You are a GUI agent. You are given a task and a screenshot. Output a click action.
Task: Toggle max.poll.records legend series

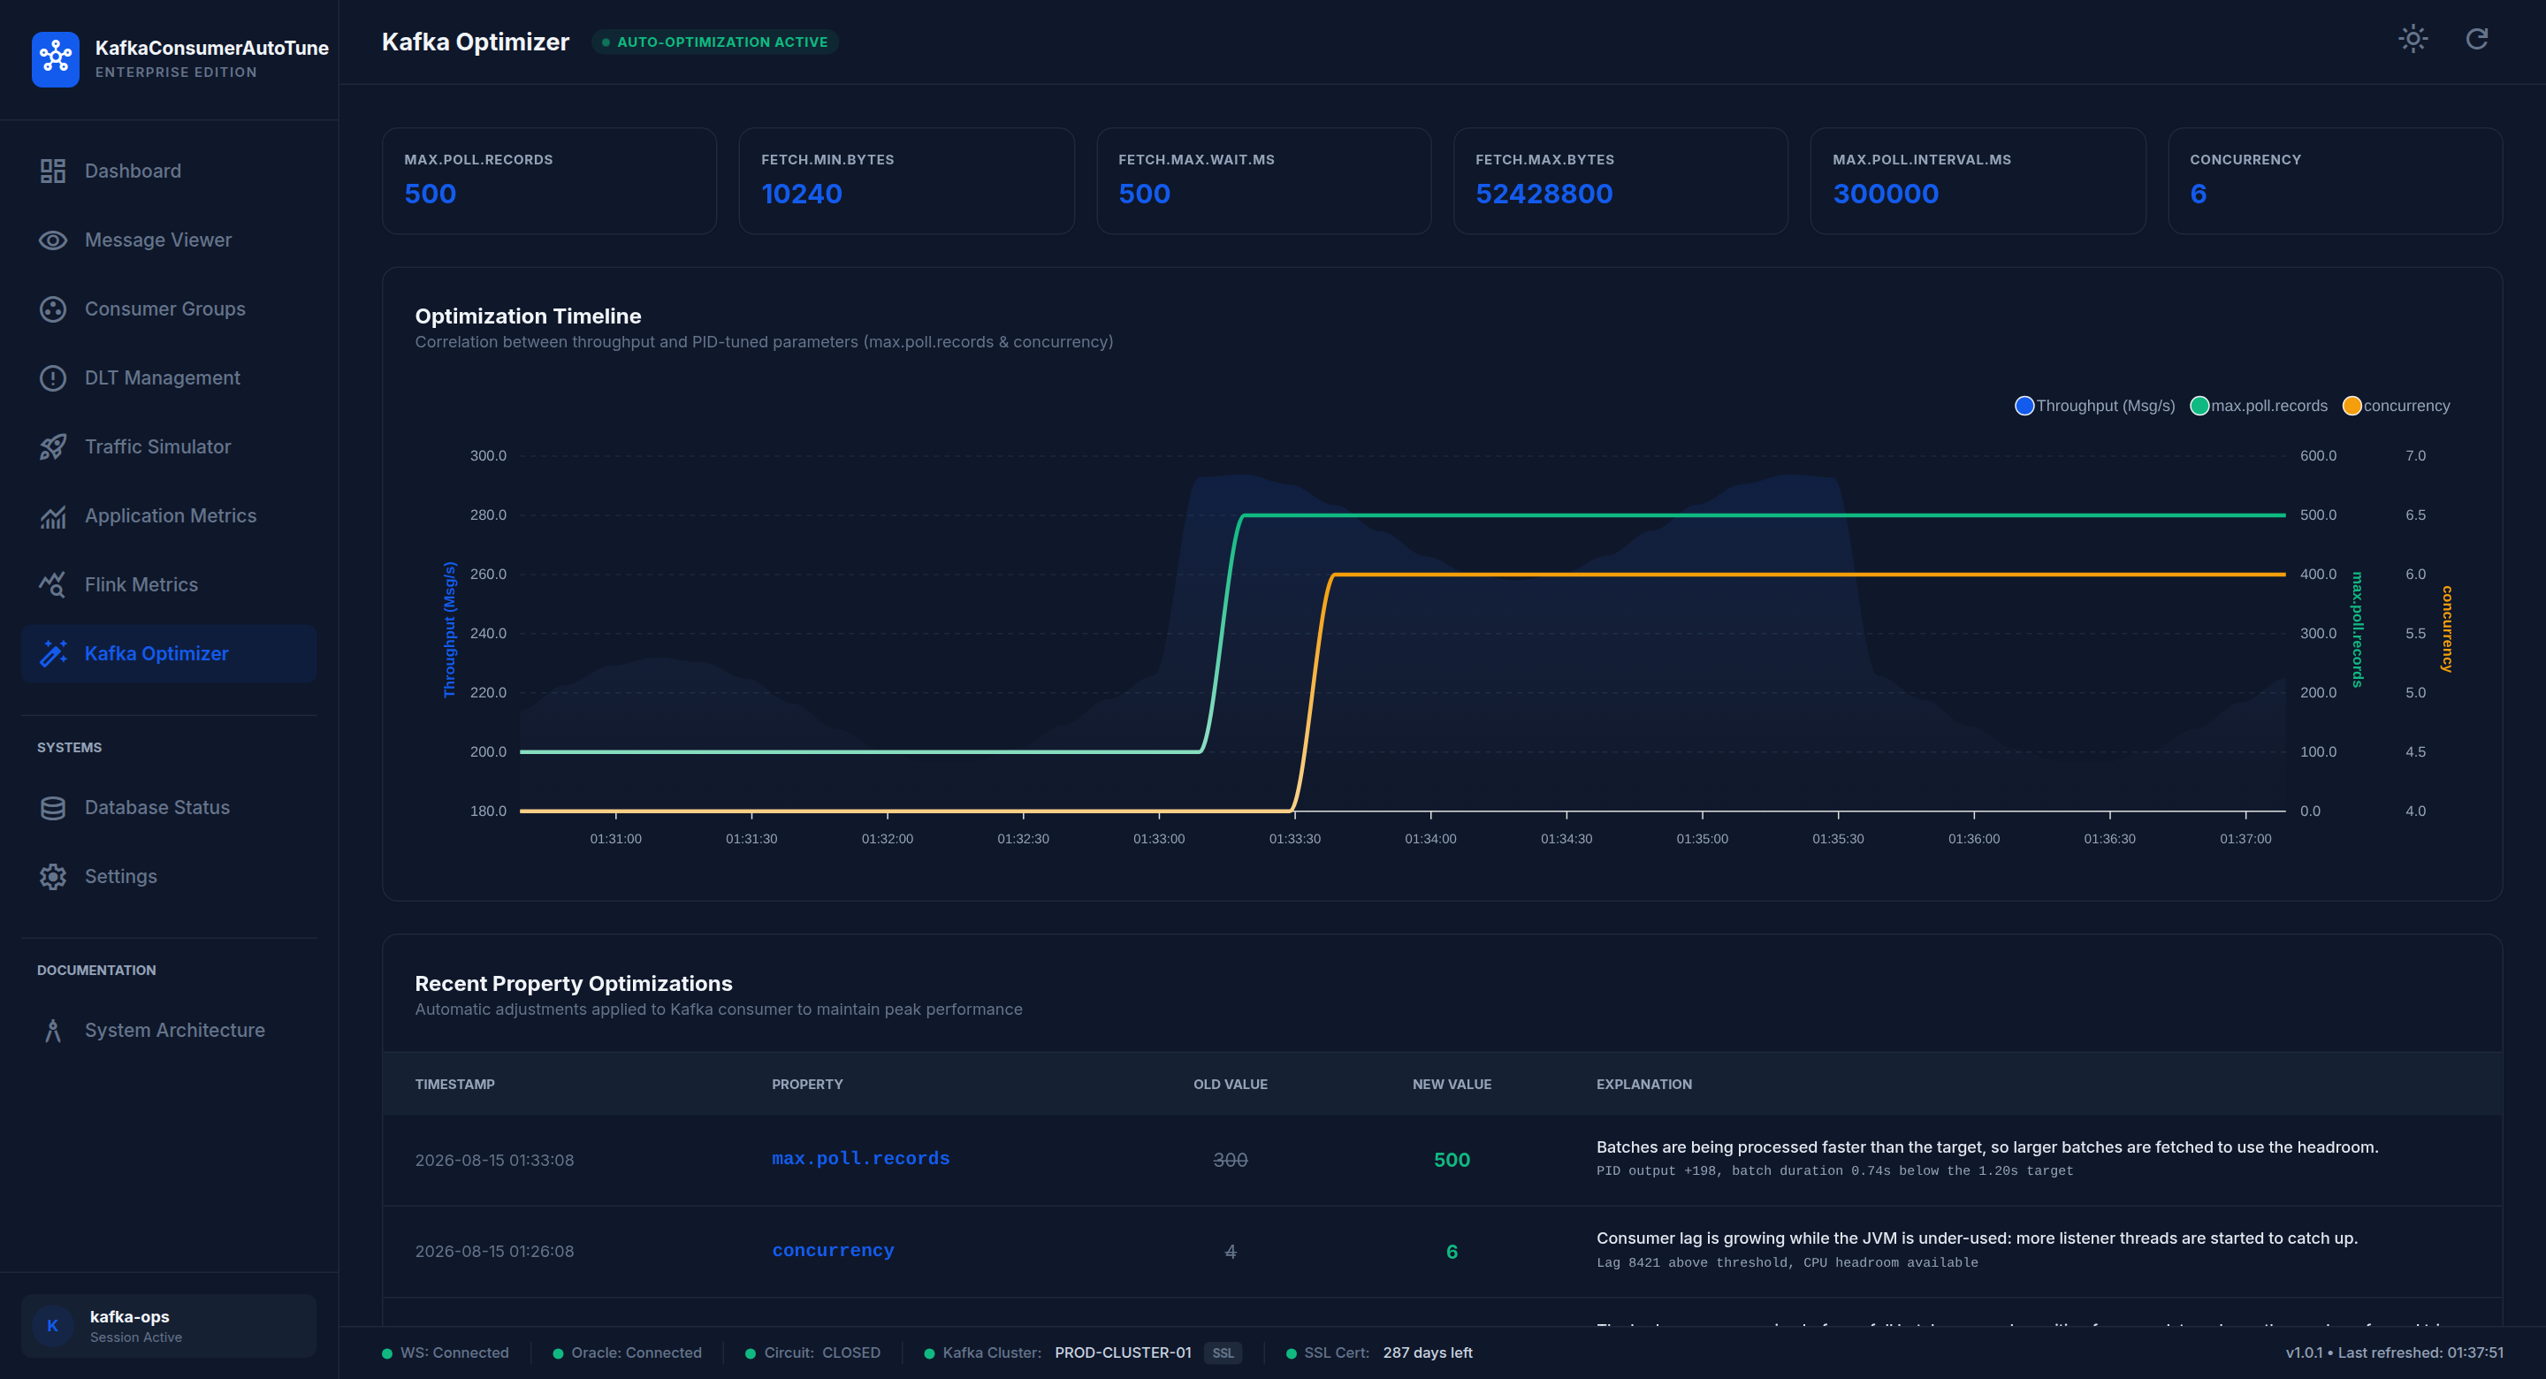pyautogui.click(x=2259, y=405)
